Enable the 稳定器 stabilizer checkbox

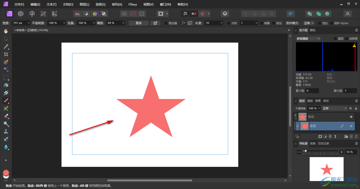pyautogui.click(x=166, y=23)
